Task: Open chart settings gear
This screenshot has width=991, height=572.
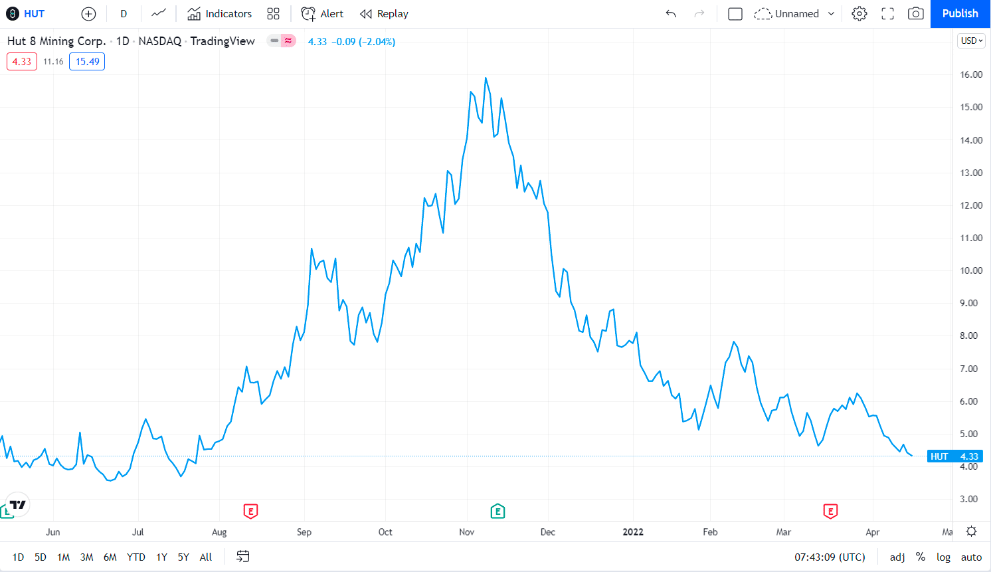Action: [x=859, y=13]
